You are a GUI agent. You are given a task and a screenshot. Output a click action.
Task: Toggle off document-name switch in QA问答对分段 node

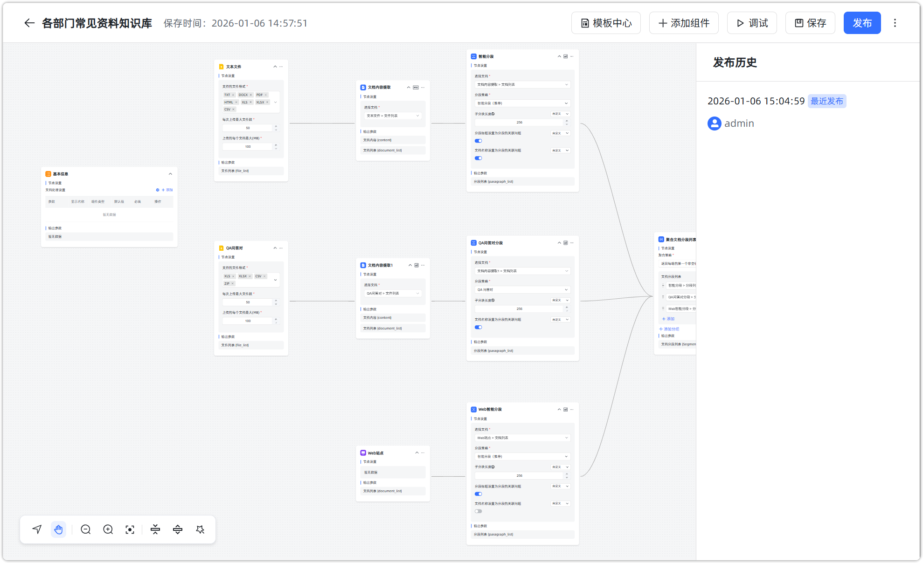[x=478, y=327]
